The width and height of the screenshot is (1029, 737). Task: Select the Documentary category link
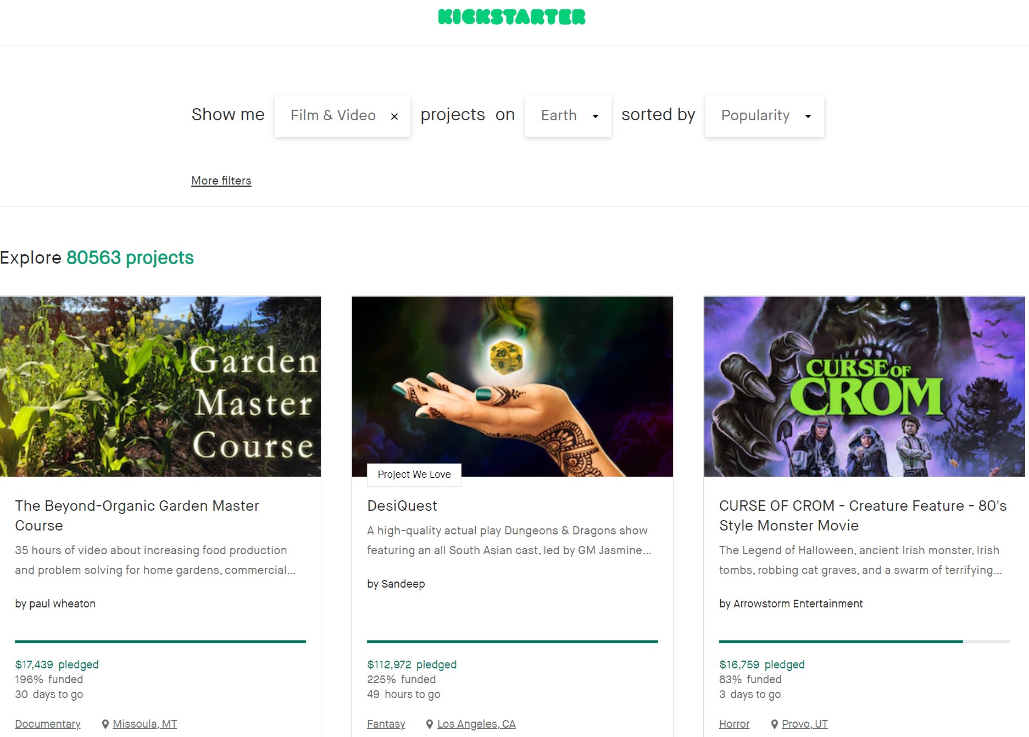point(48,724)
